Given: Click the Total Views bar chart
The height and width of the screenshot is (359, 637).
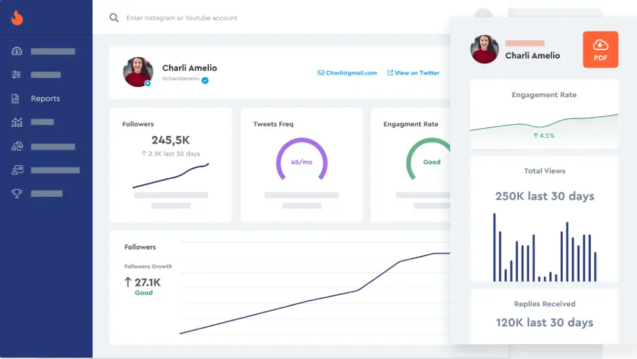Looking at the screenshot, I should (x=545, y=248).
